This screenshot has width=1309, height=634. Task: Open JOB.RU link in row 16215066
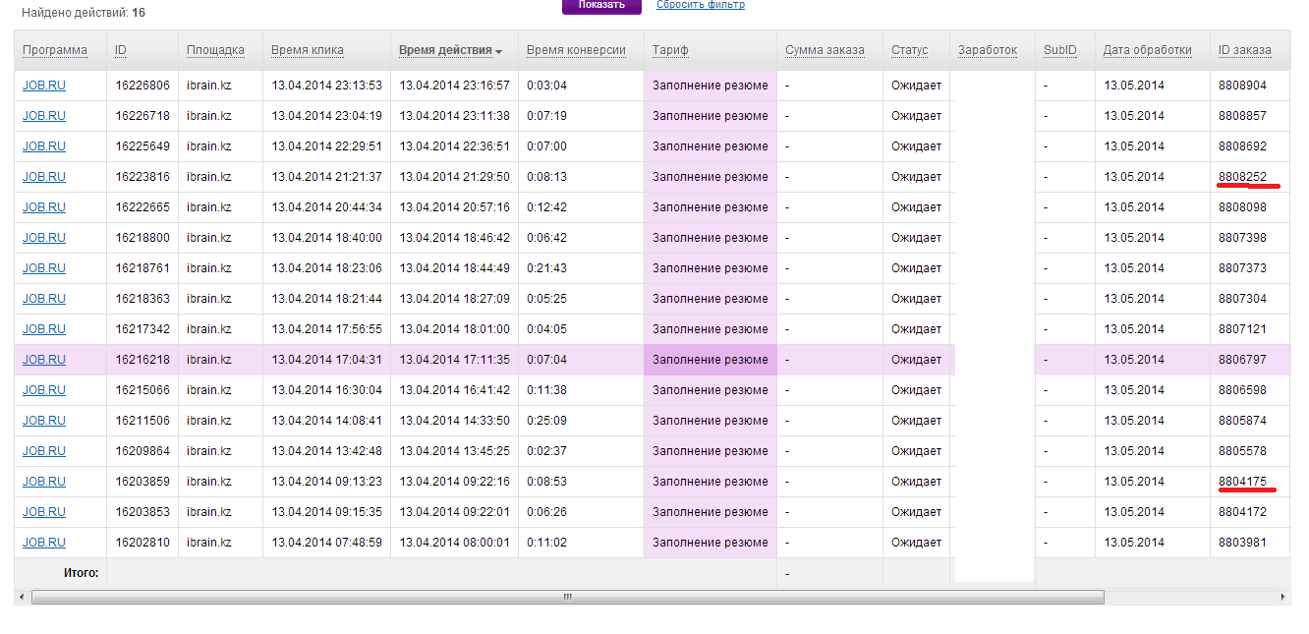click(44, 390)
